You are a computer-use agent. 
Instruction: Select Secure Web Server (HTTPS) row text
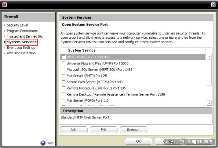tap(95, 82)
